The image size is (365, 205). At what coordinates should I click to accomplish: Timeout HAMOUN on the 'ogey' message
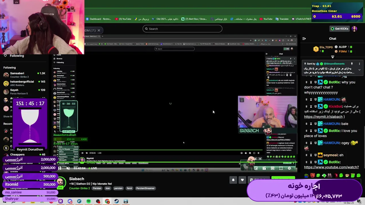click(311, 143)
